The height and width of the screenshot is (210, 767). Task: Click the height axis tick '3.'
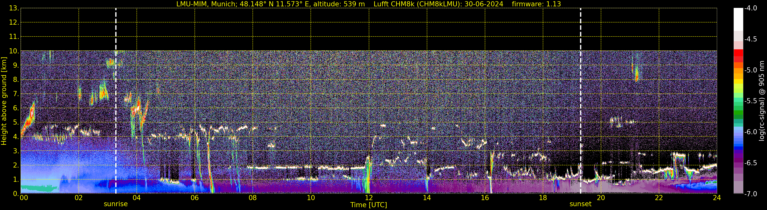coord(16,151)
